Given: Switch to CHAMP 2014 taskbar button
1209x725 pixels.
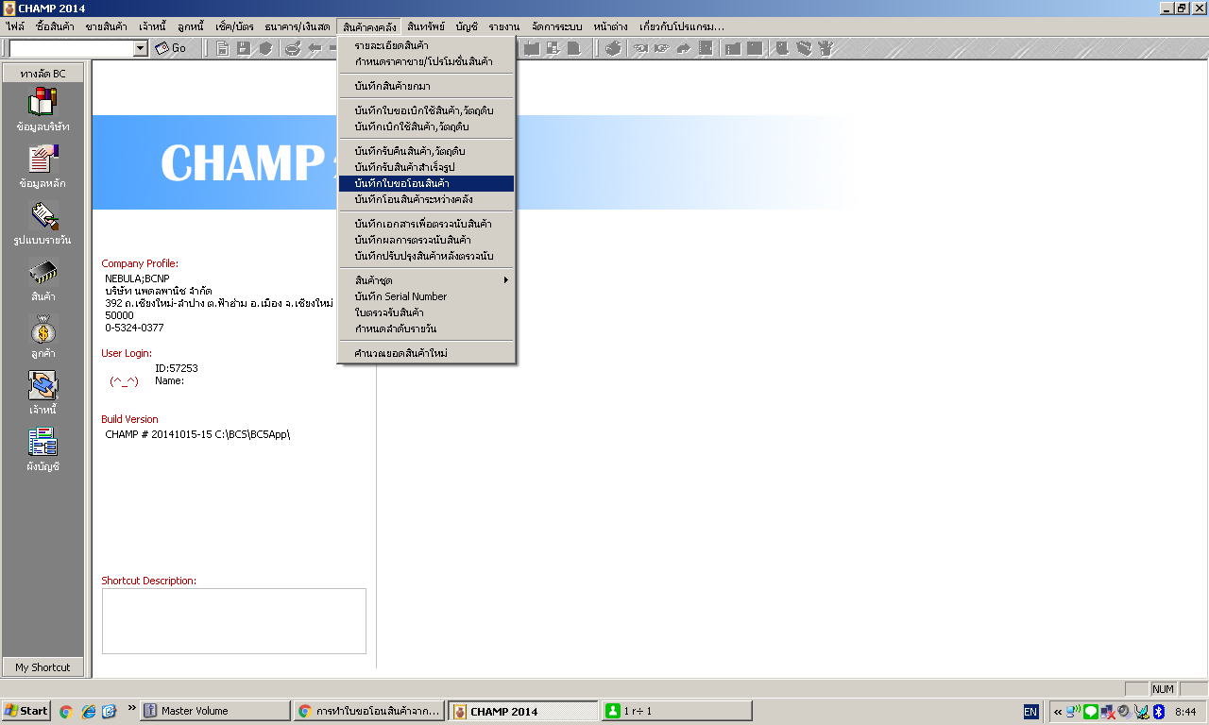Looking at the screenshot, I should click(x=523, y=711).
